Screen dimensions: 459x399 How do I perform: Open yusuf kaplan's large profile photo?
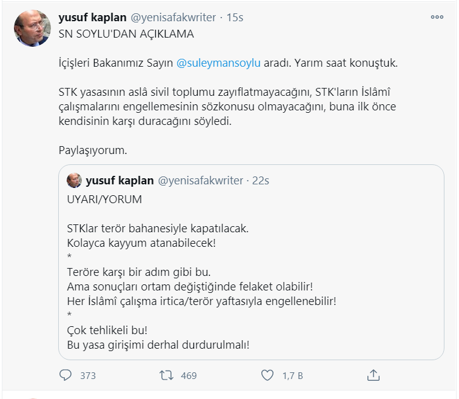[32, 28]
